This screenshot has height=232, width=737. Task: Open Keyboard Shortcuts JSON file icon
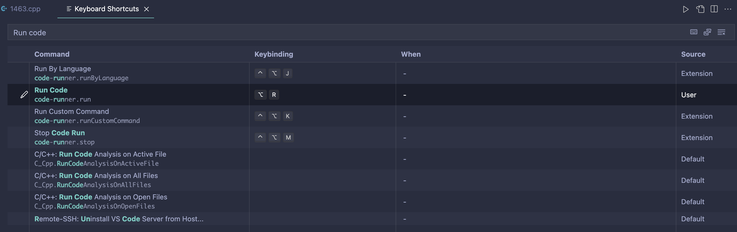tap(700, 9)
